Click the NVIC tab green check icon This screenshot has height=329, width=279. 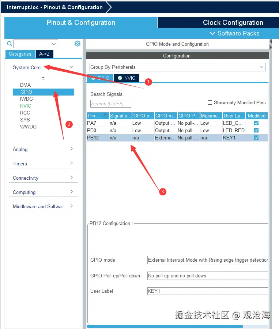point(120,78)
